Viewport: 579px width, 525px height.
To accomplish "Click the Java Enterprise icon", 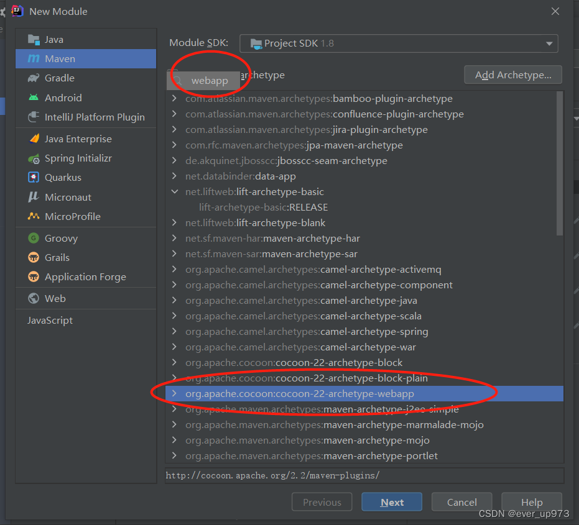I will [x=34, y=139].
